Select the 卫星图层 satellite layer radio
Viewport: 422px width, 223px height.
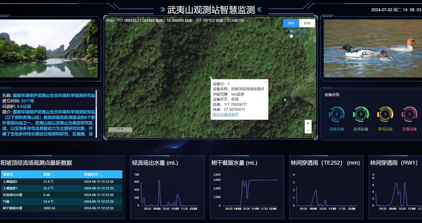pyautogui.click(x=291, y=31)
